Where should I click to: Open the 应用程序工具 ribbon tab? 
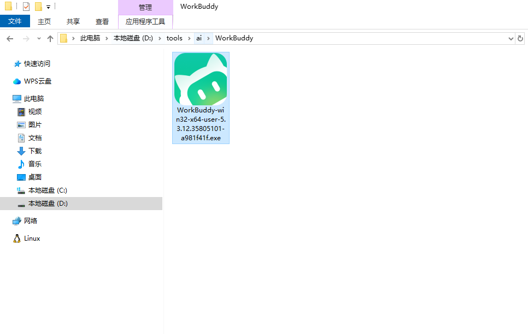click(145, 21)
